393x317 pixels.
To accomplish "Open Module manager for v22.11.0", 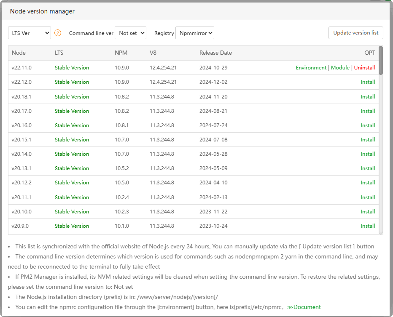I will 340,68.
